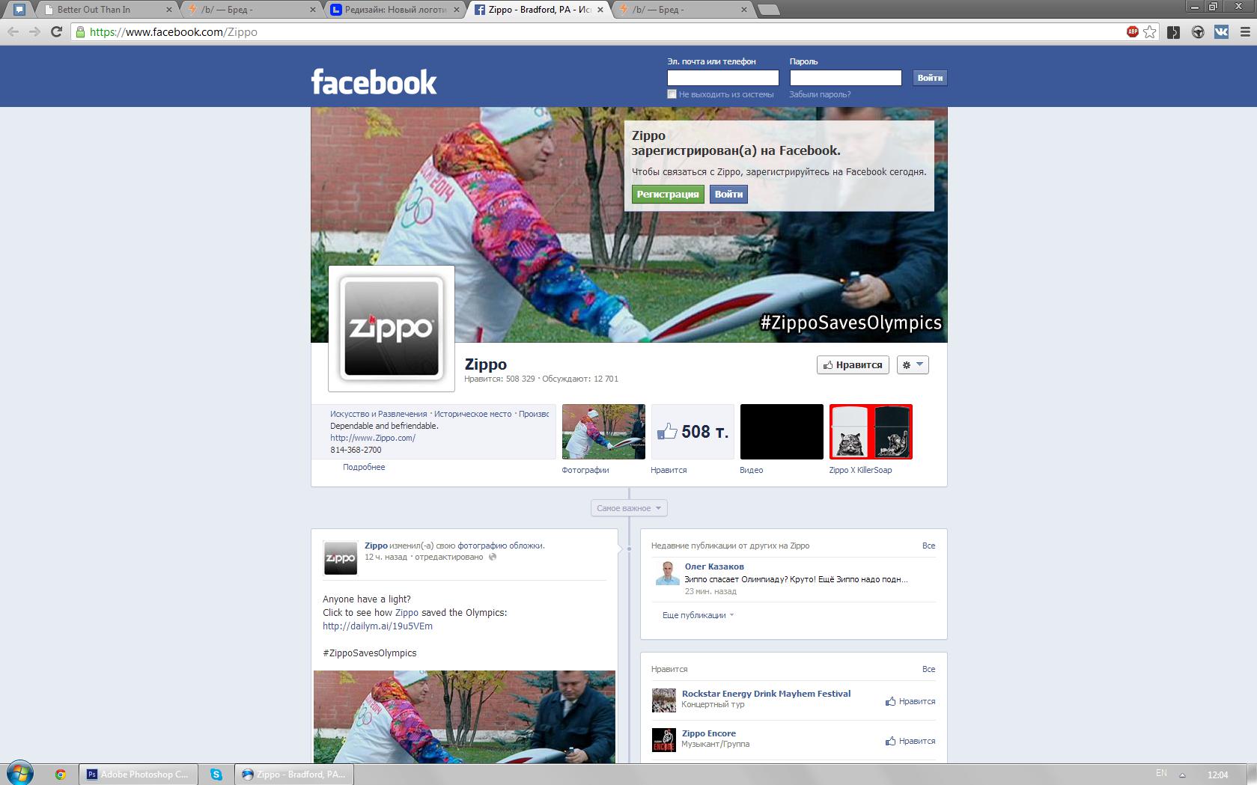1257x785 pixels.
Task: Click the browser back arrow
Action: [x=13, y=31]
